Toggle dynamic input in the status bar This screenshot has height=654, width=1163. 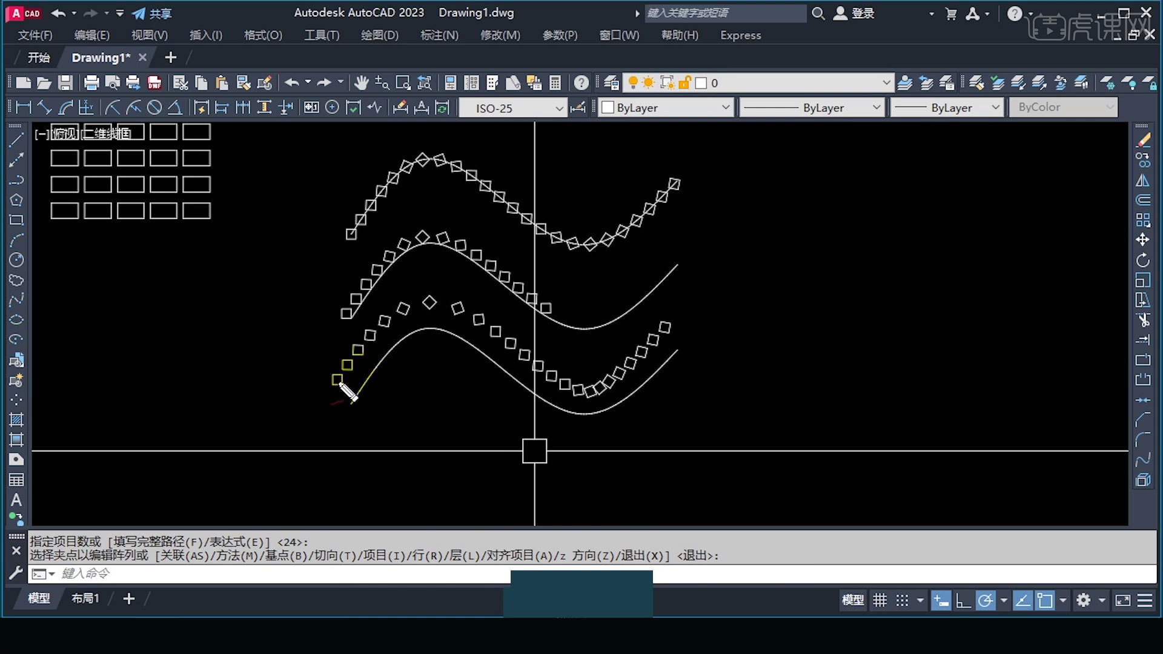click(x=941, y=600)
